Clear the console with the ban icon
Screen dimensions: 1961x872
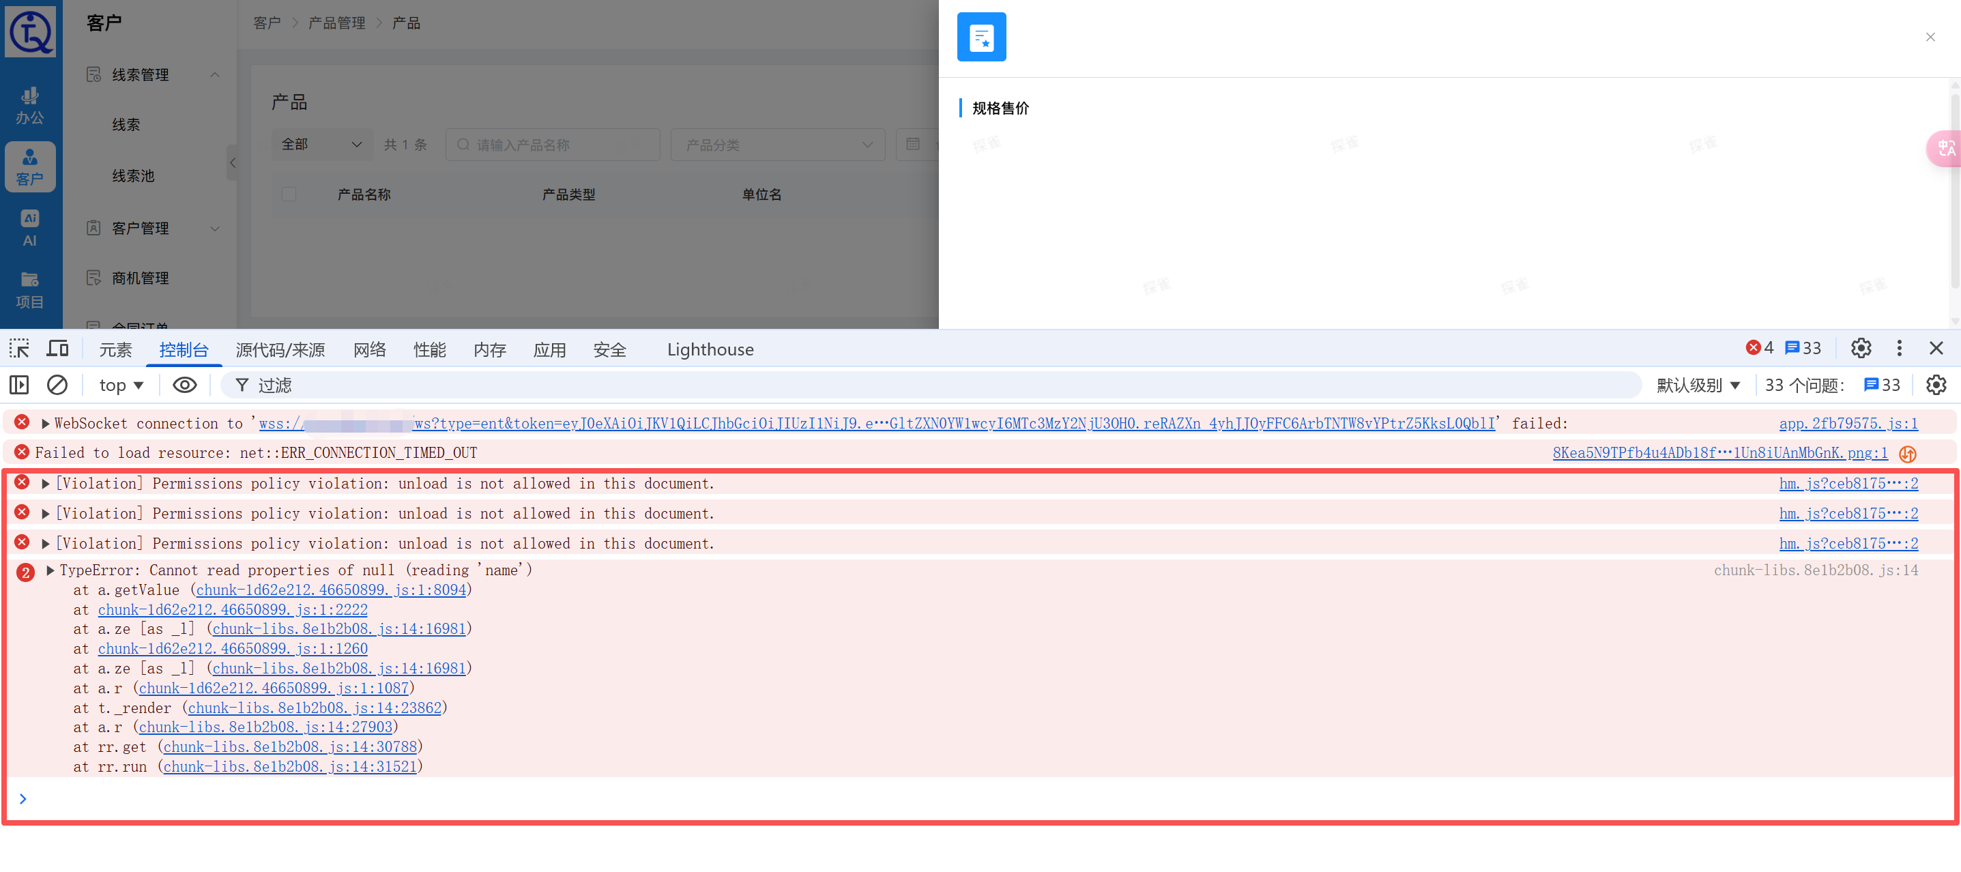click(x=57, y=386)
